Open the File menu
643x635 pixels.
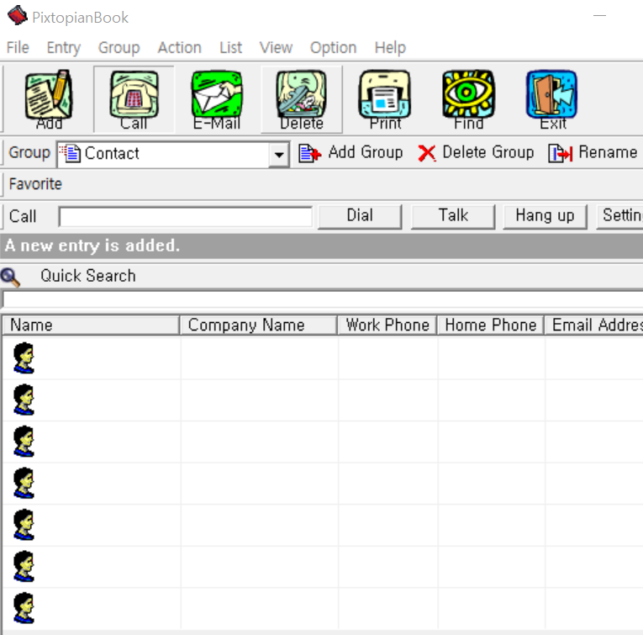click(18, 48)
